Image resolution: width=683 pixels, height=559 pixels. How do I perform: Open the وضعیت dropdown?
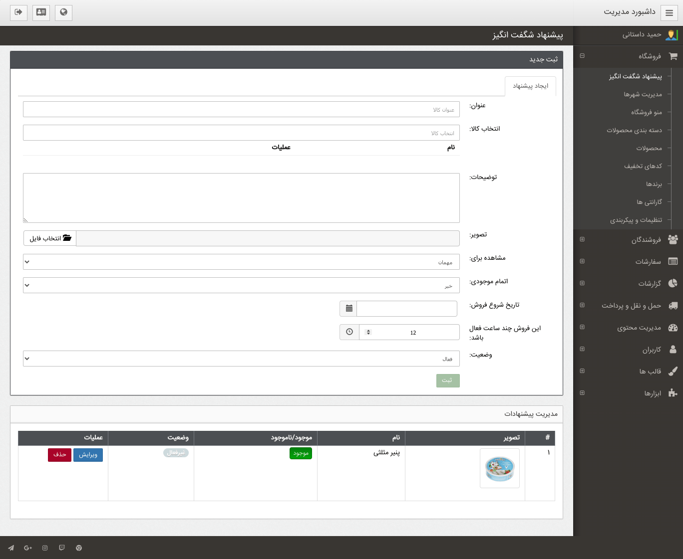click(x=241, y=359)
